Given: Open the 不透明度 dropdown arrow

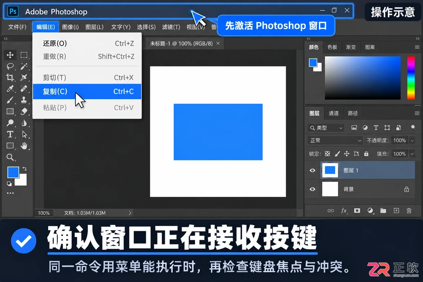Looking at the screenshot, I should pos(412,140).
